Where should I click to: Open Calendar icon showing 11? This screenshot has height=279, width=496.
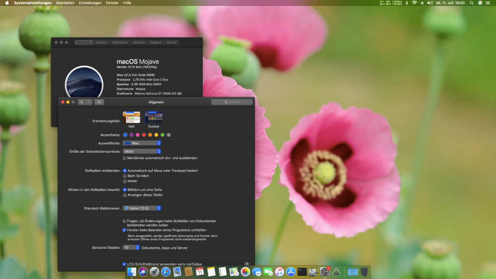200,272
